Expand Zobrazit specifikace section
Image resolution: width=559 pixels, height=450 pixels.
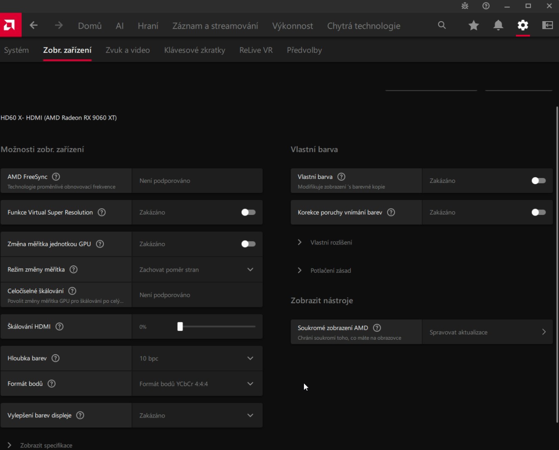click(40, 445)
